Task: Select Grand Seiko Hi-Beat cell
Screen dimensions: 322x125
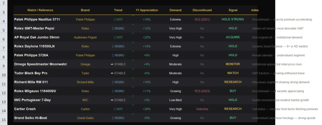Action: (x=40, y=118)
